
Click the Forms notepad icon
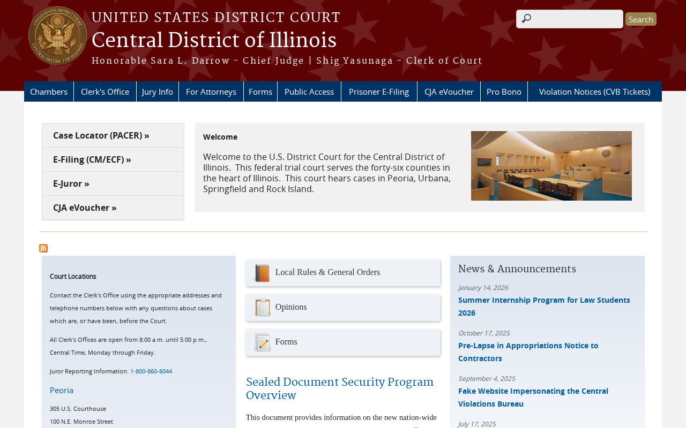click(262, 342)
